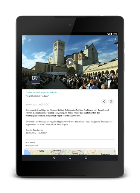Share the article via share icon
The height and width of the screenshot is (193, 140).
point(104,101)
